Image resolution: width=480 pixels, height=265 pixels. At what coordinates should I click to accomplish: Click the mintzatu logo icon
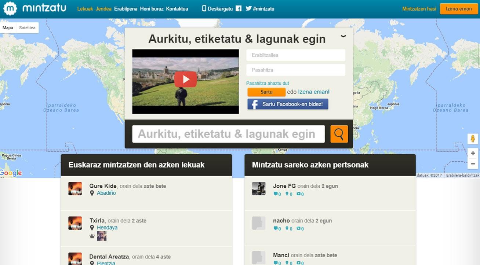click(x=10, y=8)
